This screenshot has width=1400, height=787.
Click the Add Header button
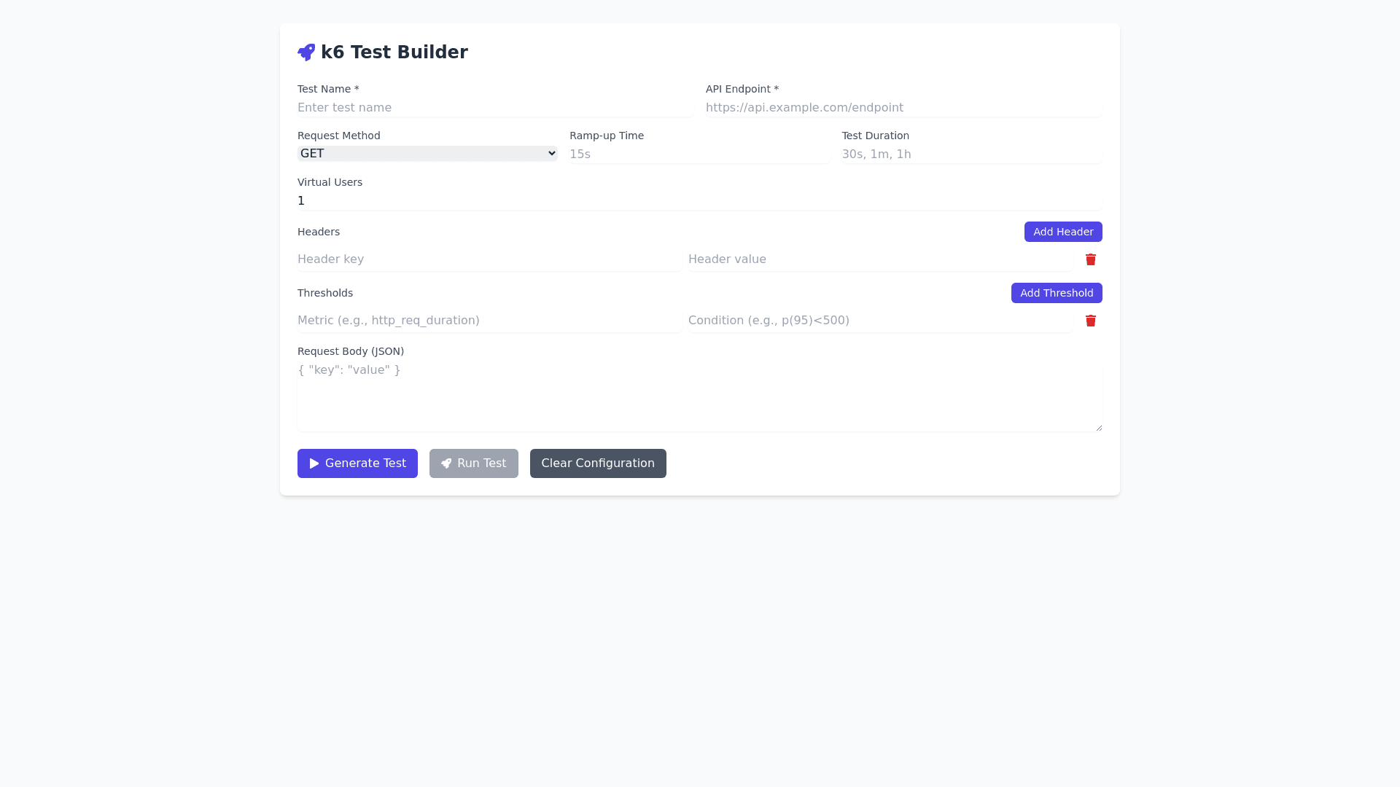pyautogui.click(x=1062, y=232)
